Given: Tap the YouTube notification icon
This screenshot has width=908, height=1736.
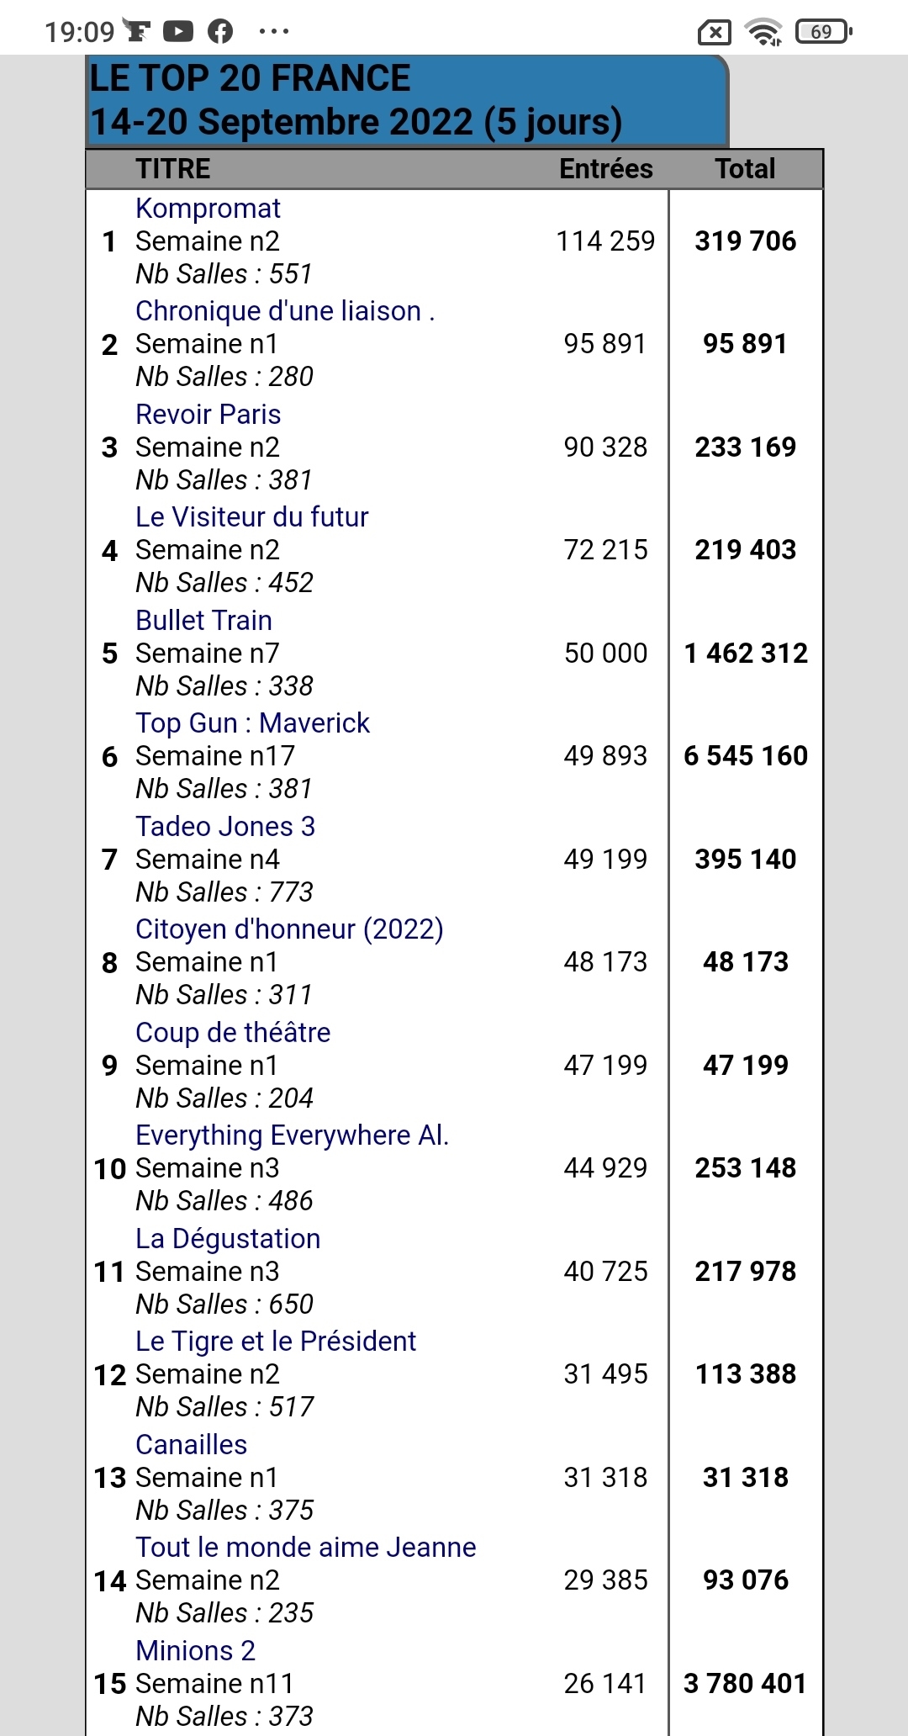Looking at the screenshot, I should (x=177, y=32).
